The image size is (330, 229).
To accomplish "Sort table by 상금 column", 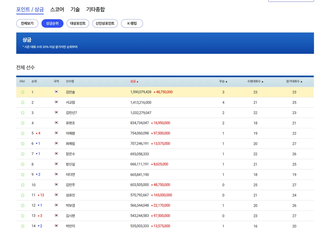I will [134, 81].
